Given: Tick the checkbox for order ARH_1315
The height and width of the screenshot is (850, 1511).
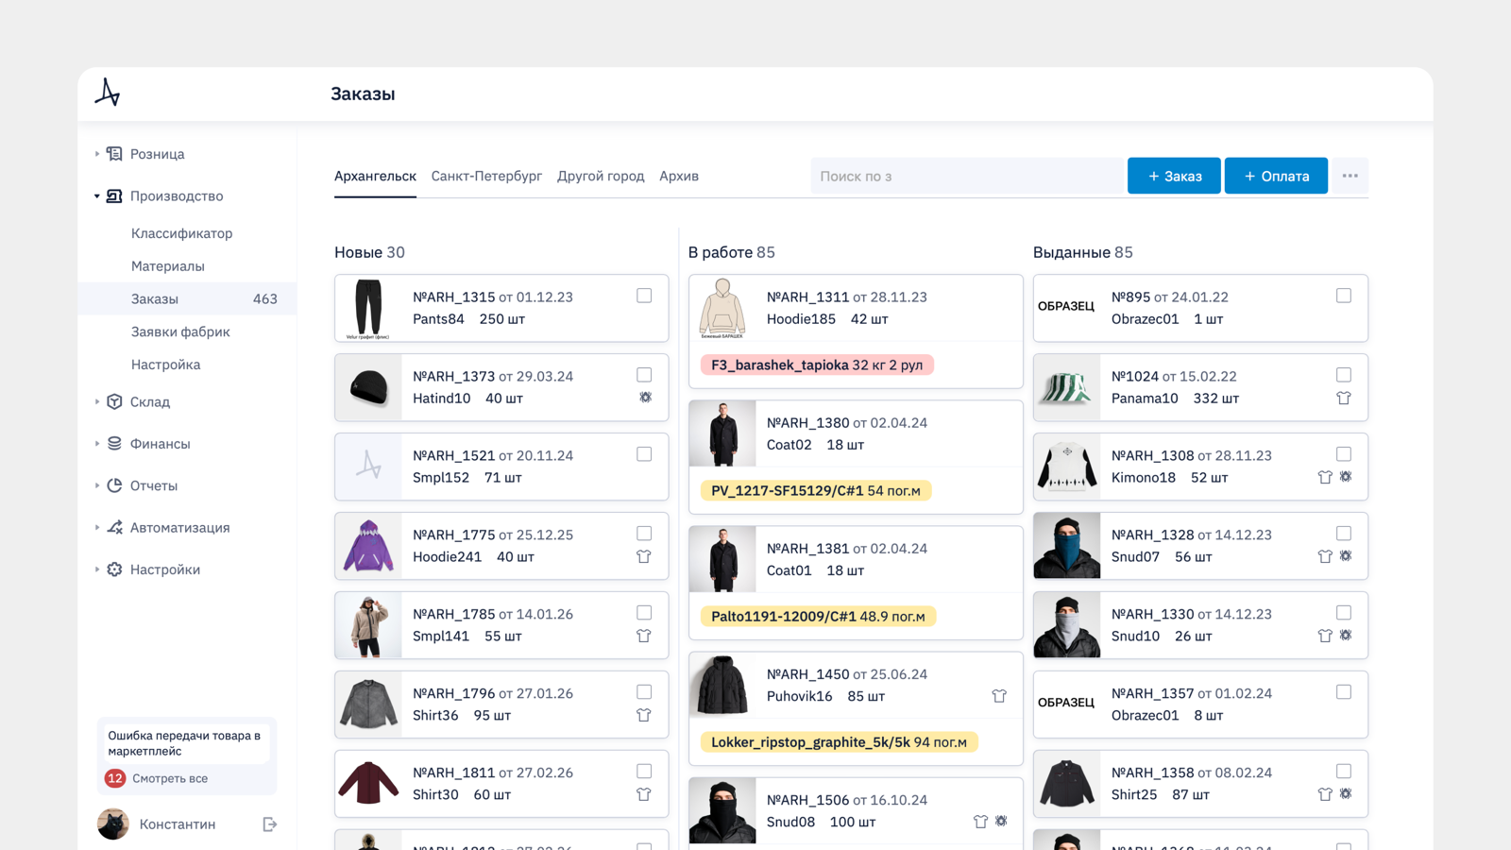Looking at the screenshot, I should coord(644,296).
